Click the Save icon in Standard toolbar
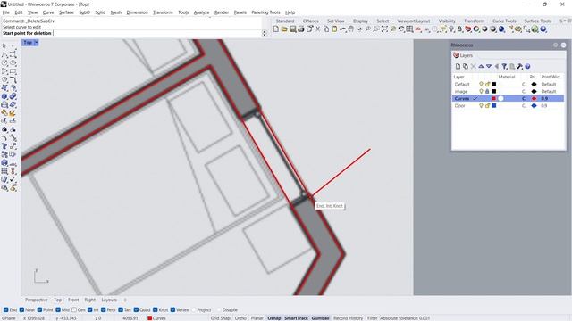572x321 pixels. pos(292,29)
